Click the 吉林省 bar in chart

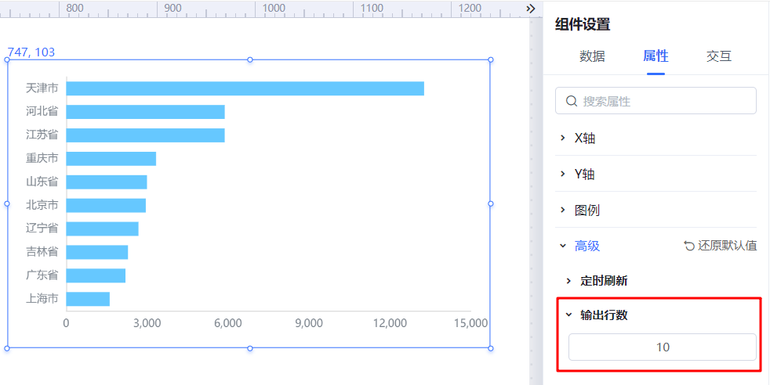pyautogui.click(x=97, y=252)
